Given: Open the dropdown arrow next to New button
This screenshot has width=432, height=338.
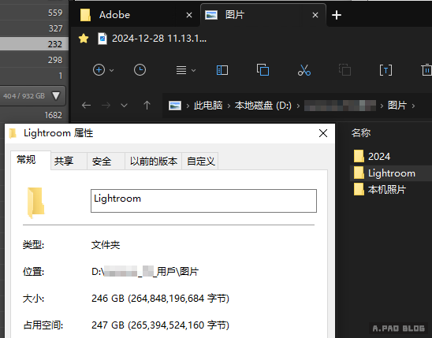Looking at the screenshot, I should (x=112, y=70).
